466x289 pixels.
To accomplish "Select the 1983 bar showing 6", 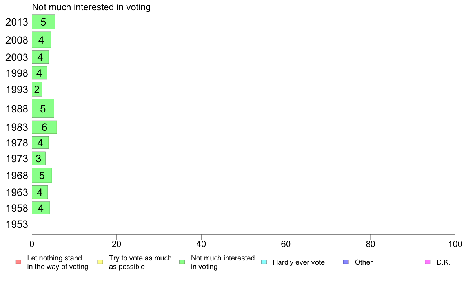I will click(x=45, y=127).
